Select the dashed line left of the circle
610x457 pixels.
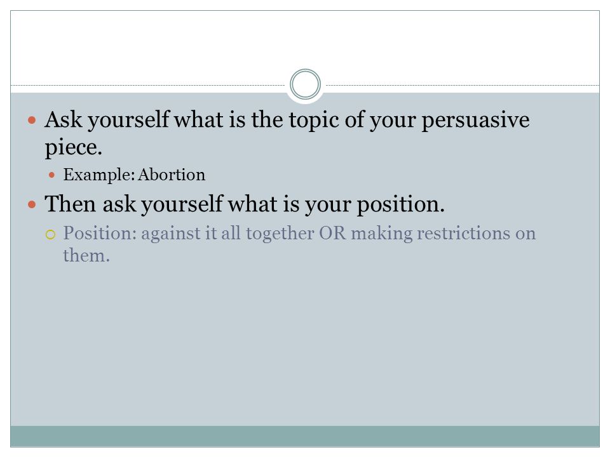pyautogui.click(x=148, y=85)
